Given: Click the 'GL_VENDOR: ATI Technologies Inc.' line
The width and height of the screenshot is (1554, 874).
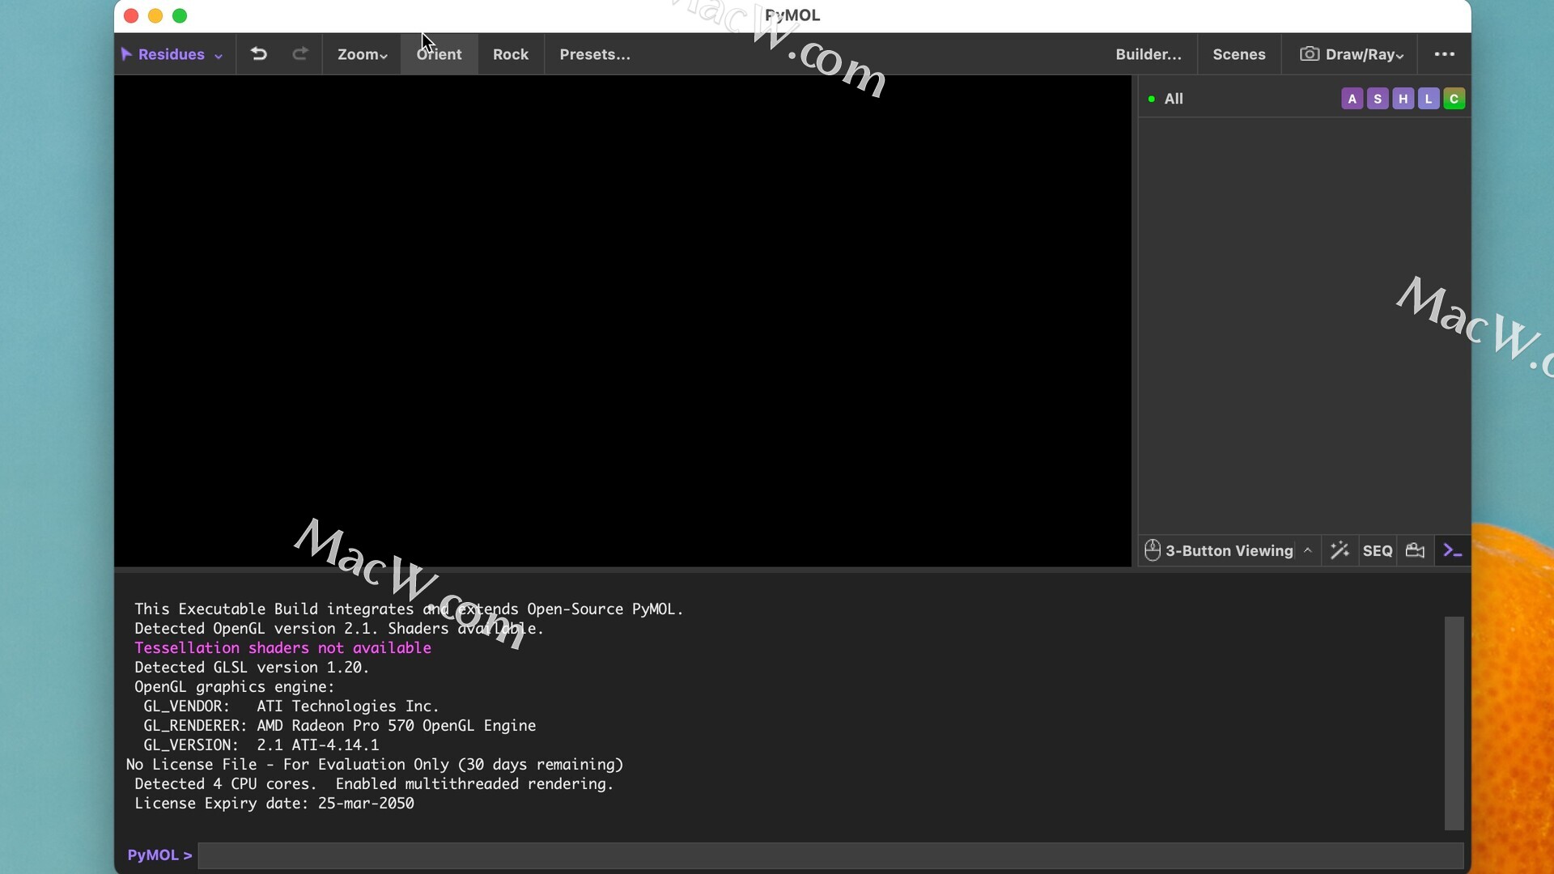Looking at the screenshot, I should [x=291, y=706].
